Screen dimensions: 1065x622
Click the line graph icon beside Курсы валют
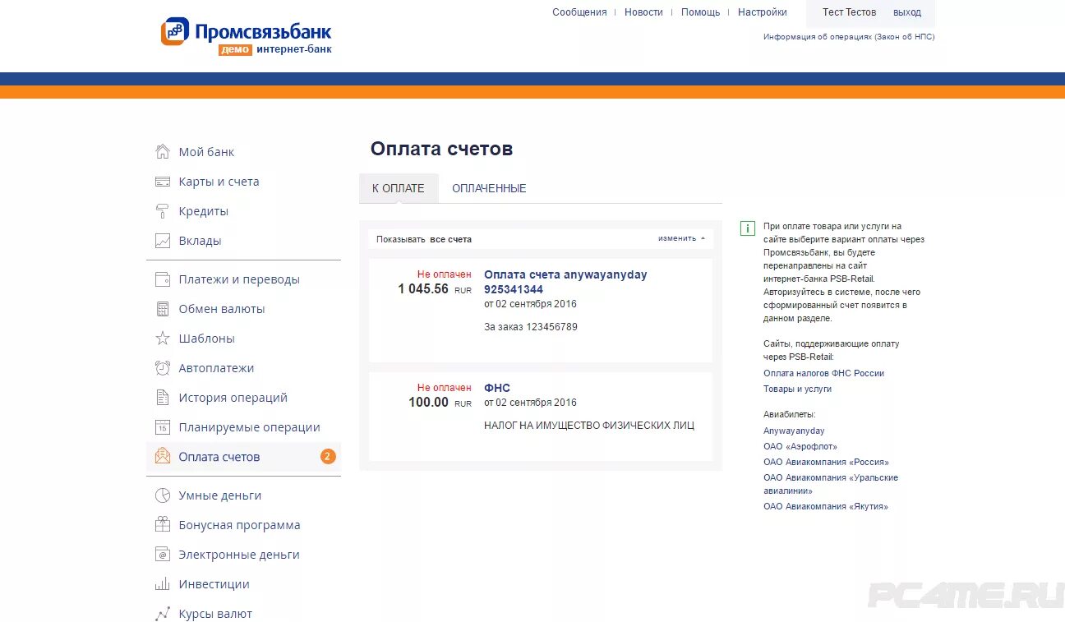[x=163, y=614]
